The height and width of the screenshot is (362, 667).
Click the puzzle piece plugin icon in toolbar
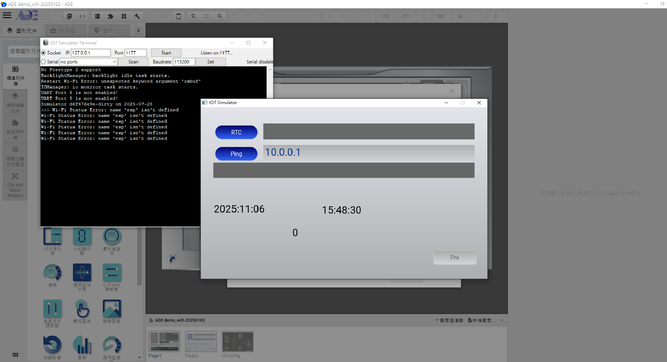pyautogui.click(x=110, y=16)
